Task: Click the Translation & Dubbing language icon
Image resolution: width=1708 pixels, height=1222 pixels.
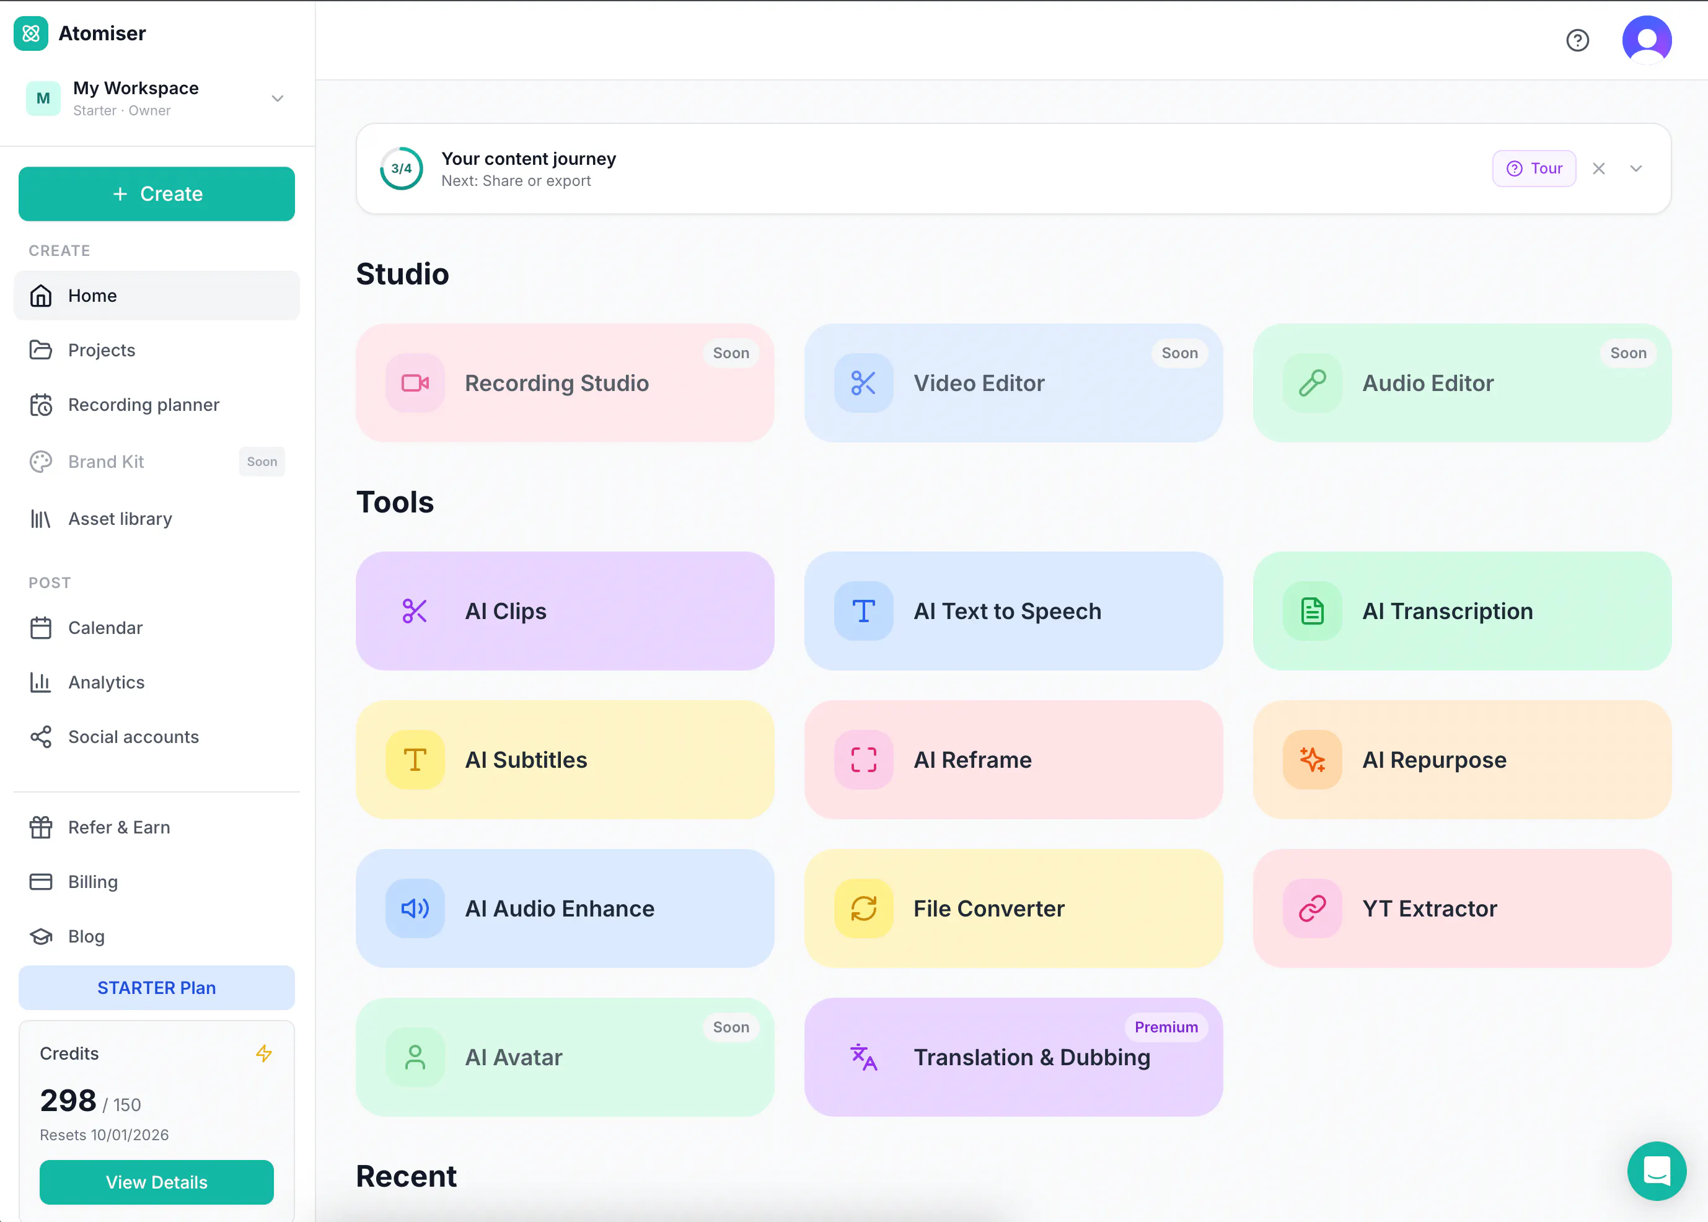Action: tap(863, 1057)
